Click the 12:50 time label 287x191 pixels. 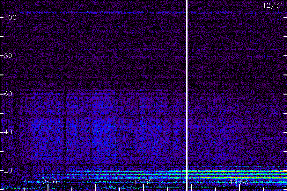coord(239,182)
